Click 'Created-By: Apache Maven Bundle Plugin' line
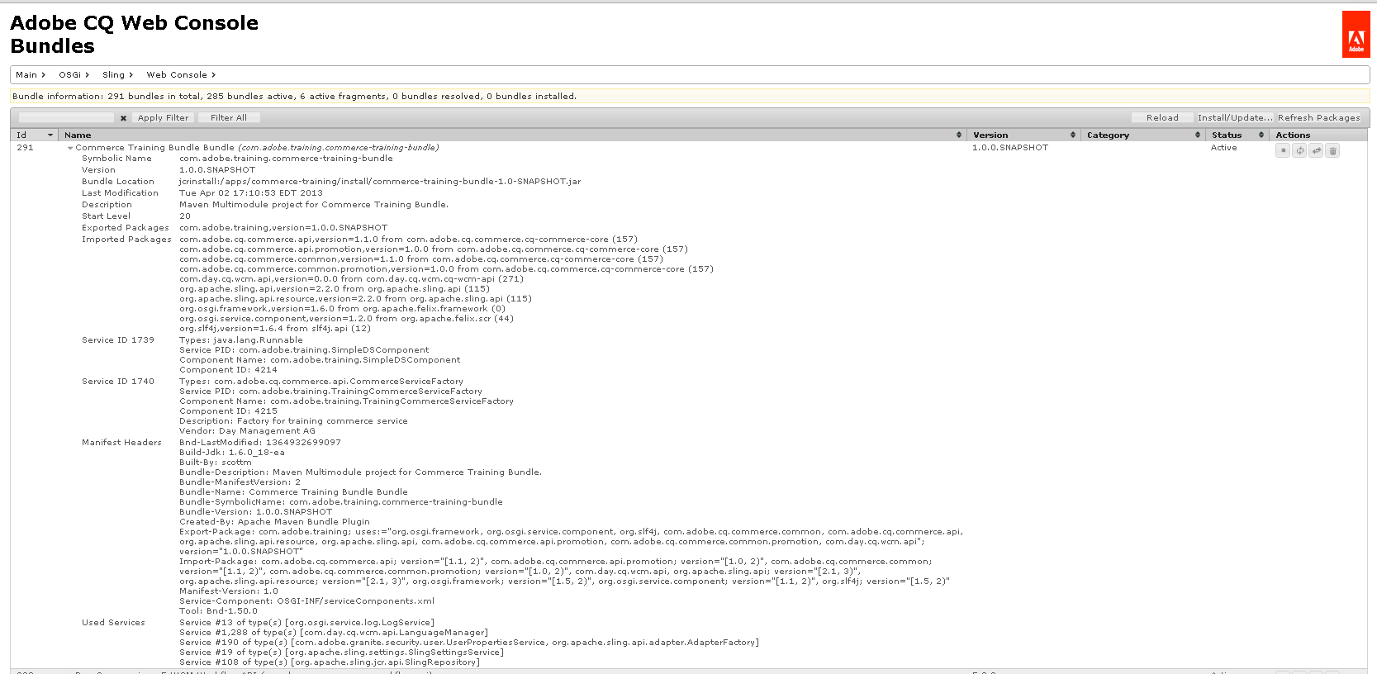The image size is (1377, 674). click(274, 522)
